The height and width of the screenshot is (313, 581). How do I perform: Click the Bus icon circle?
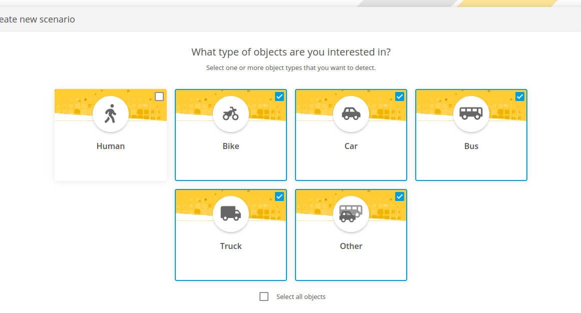(x=471, y=113)
